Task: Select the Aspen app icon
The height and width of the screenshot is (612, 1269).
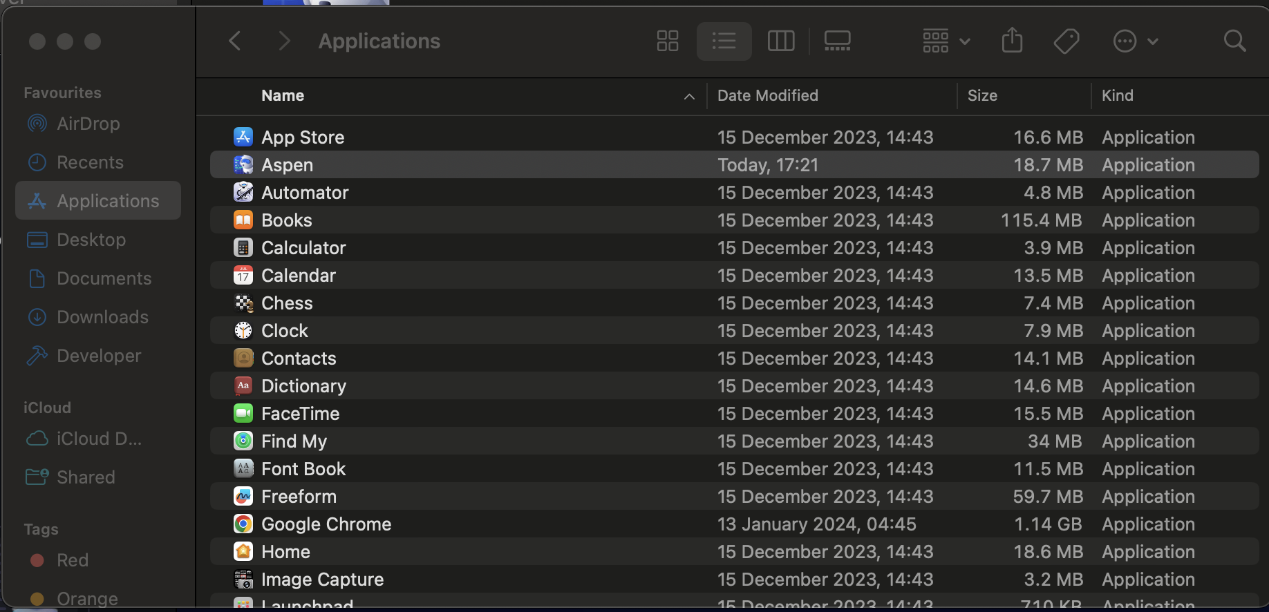Action: 243,164
